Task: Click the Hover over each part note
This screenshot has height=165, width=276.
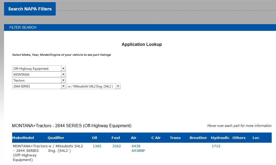Action: point(239,126)
